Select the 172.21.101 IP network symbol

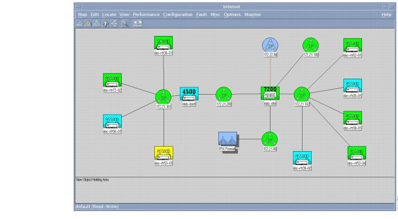coord(164,97)
